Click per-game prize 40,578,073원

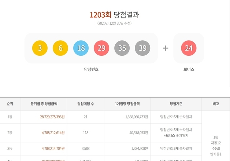[x=138, y=133]
